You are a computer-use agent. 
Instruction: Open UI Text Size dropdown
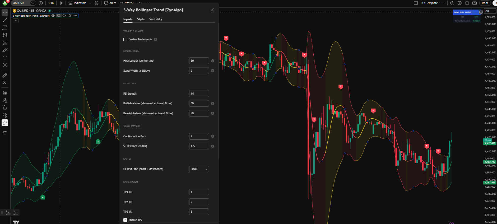[x=199, y=169]
